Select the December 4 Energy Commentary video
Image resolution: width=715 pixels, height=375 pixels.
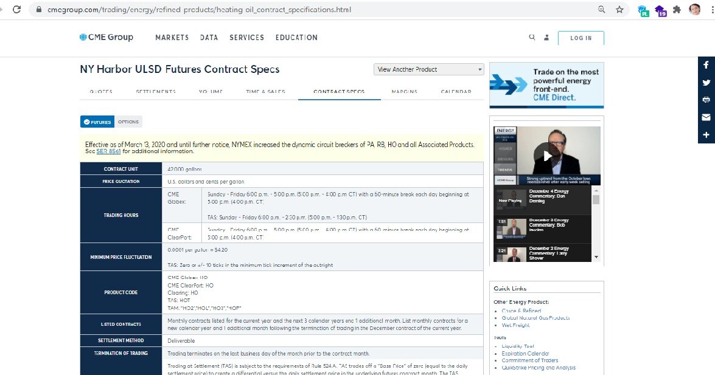pyautogui.click(x=543, y=201)
